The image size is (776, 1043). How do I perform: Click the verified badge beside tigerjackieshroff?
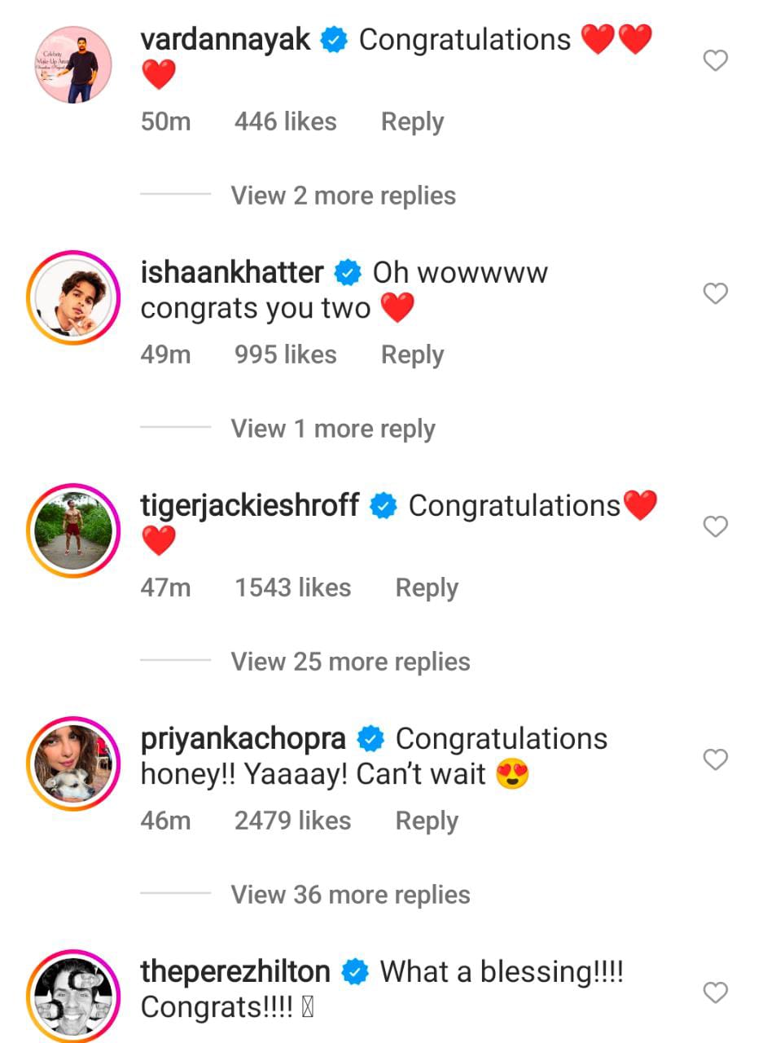tap(382, 505)
